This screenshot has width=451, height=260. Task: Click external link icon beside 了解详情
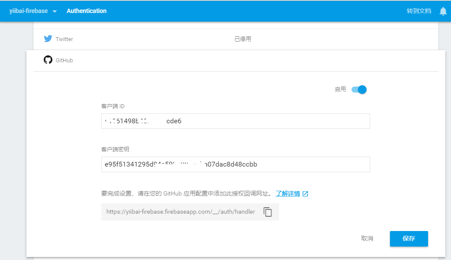(x=305, y=194)
